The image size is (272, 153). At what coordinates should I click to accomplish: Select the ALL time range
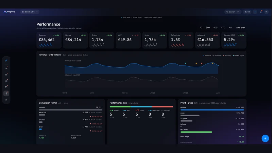click(231, 28)
